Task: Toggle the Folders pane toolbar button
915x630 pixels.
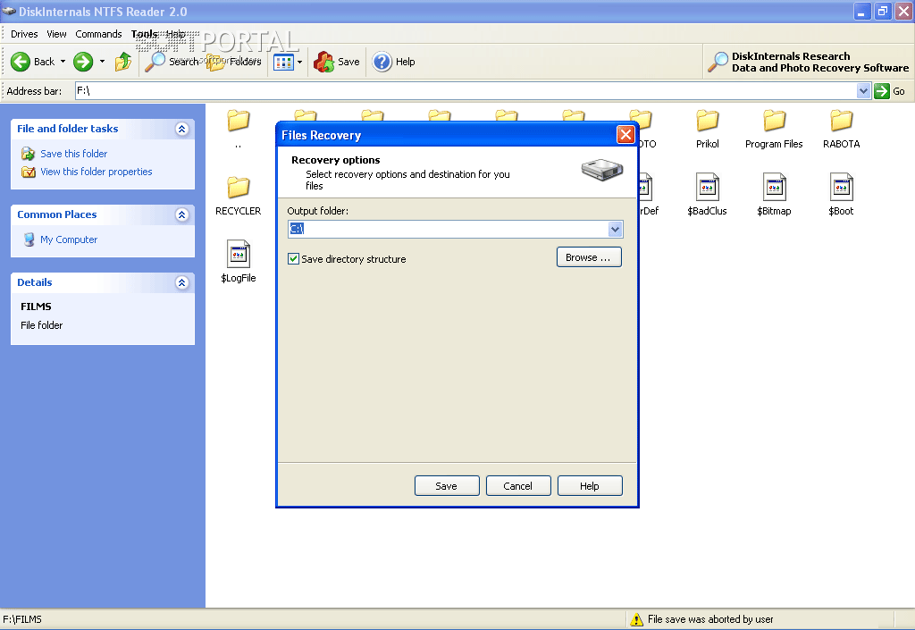Action: (x=233, y=62)
